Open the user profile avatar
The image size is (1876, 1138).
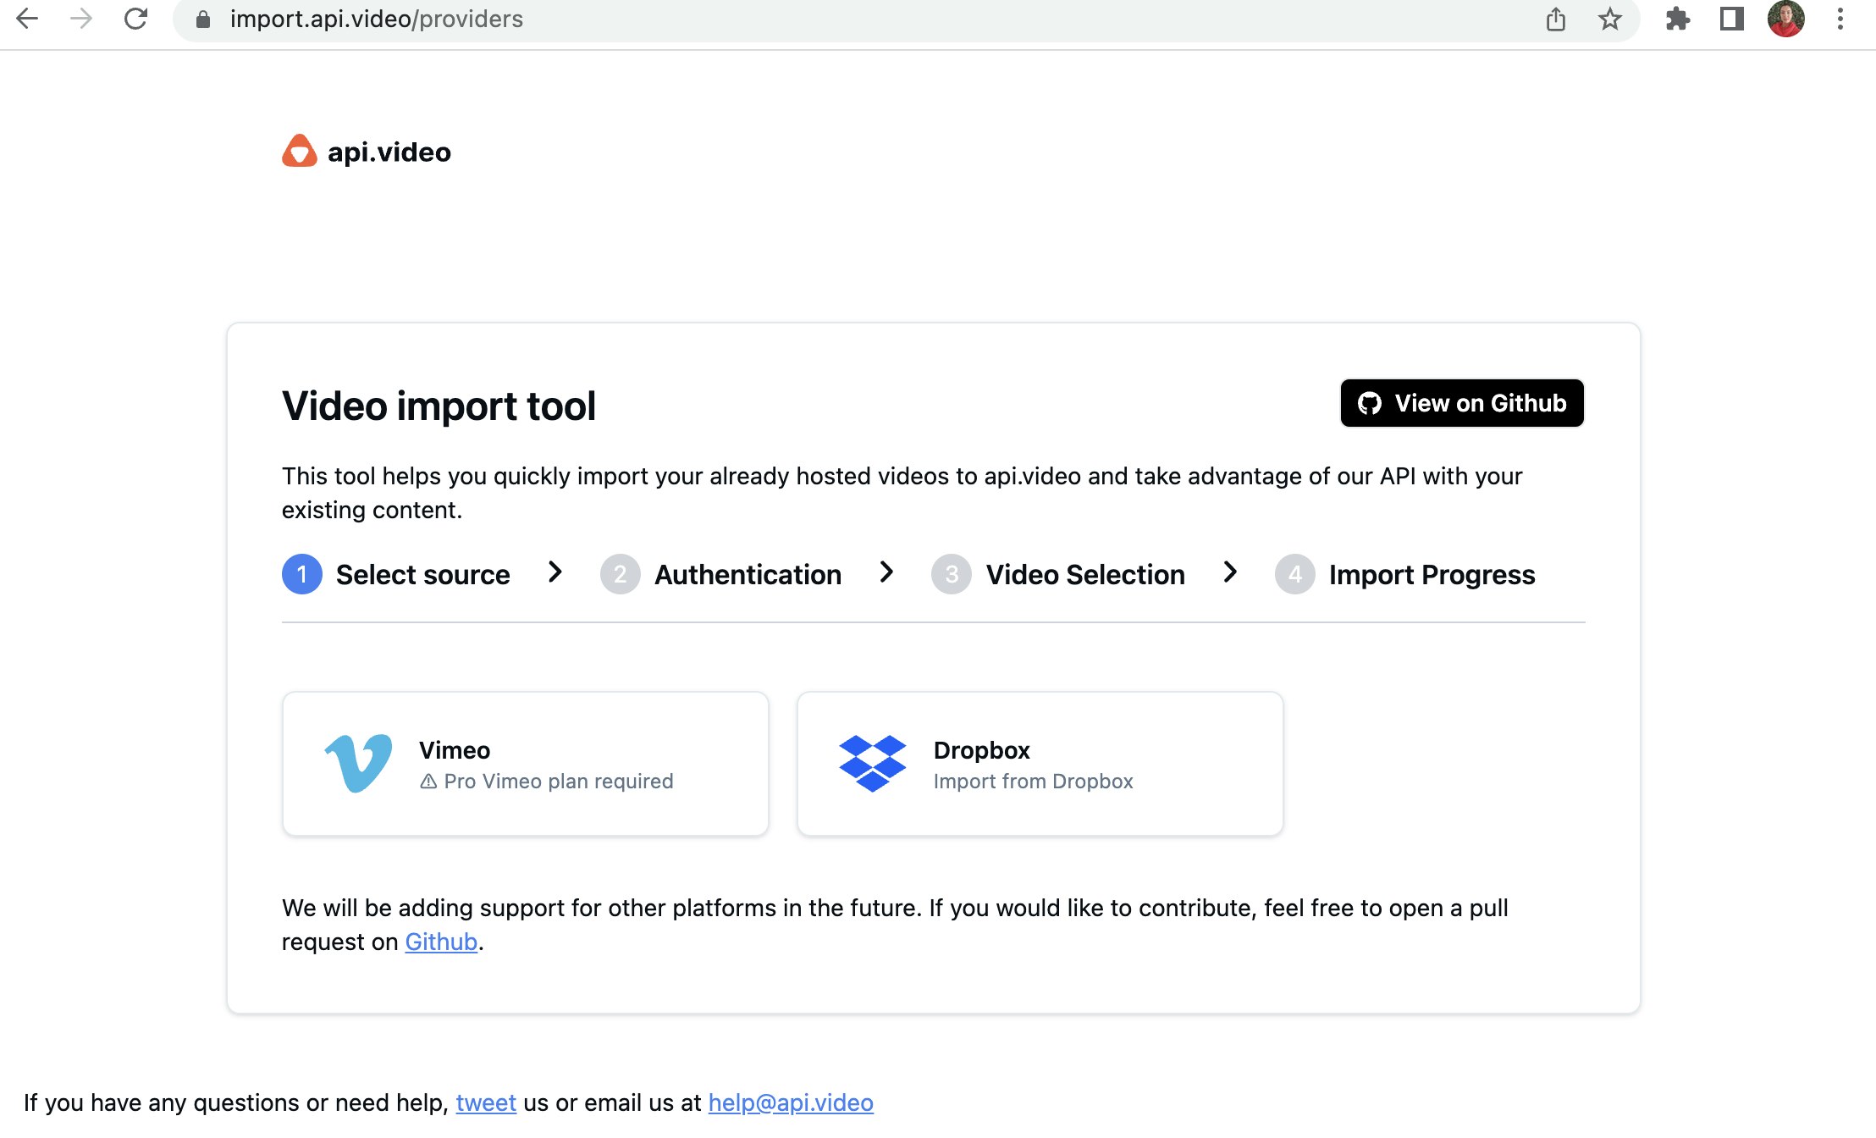(1785, 19)
